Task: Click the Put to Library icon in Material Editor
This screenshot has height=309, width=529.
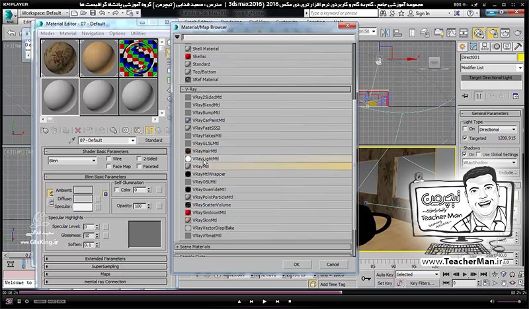Action: click(x=114, y=130)
